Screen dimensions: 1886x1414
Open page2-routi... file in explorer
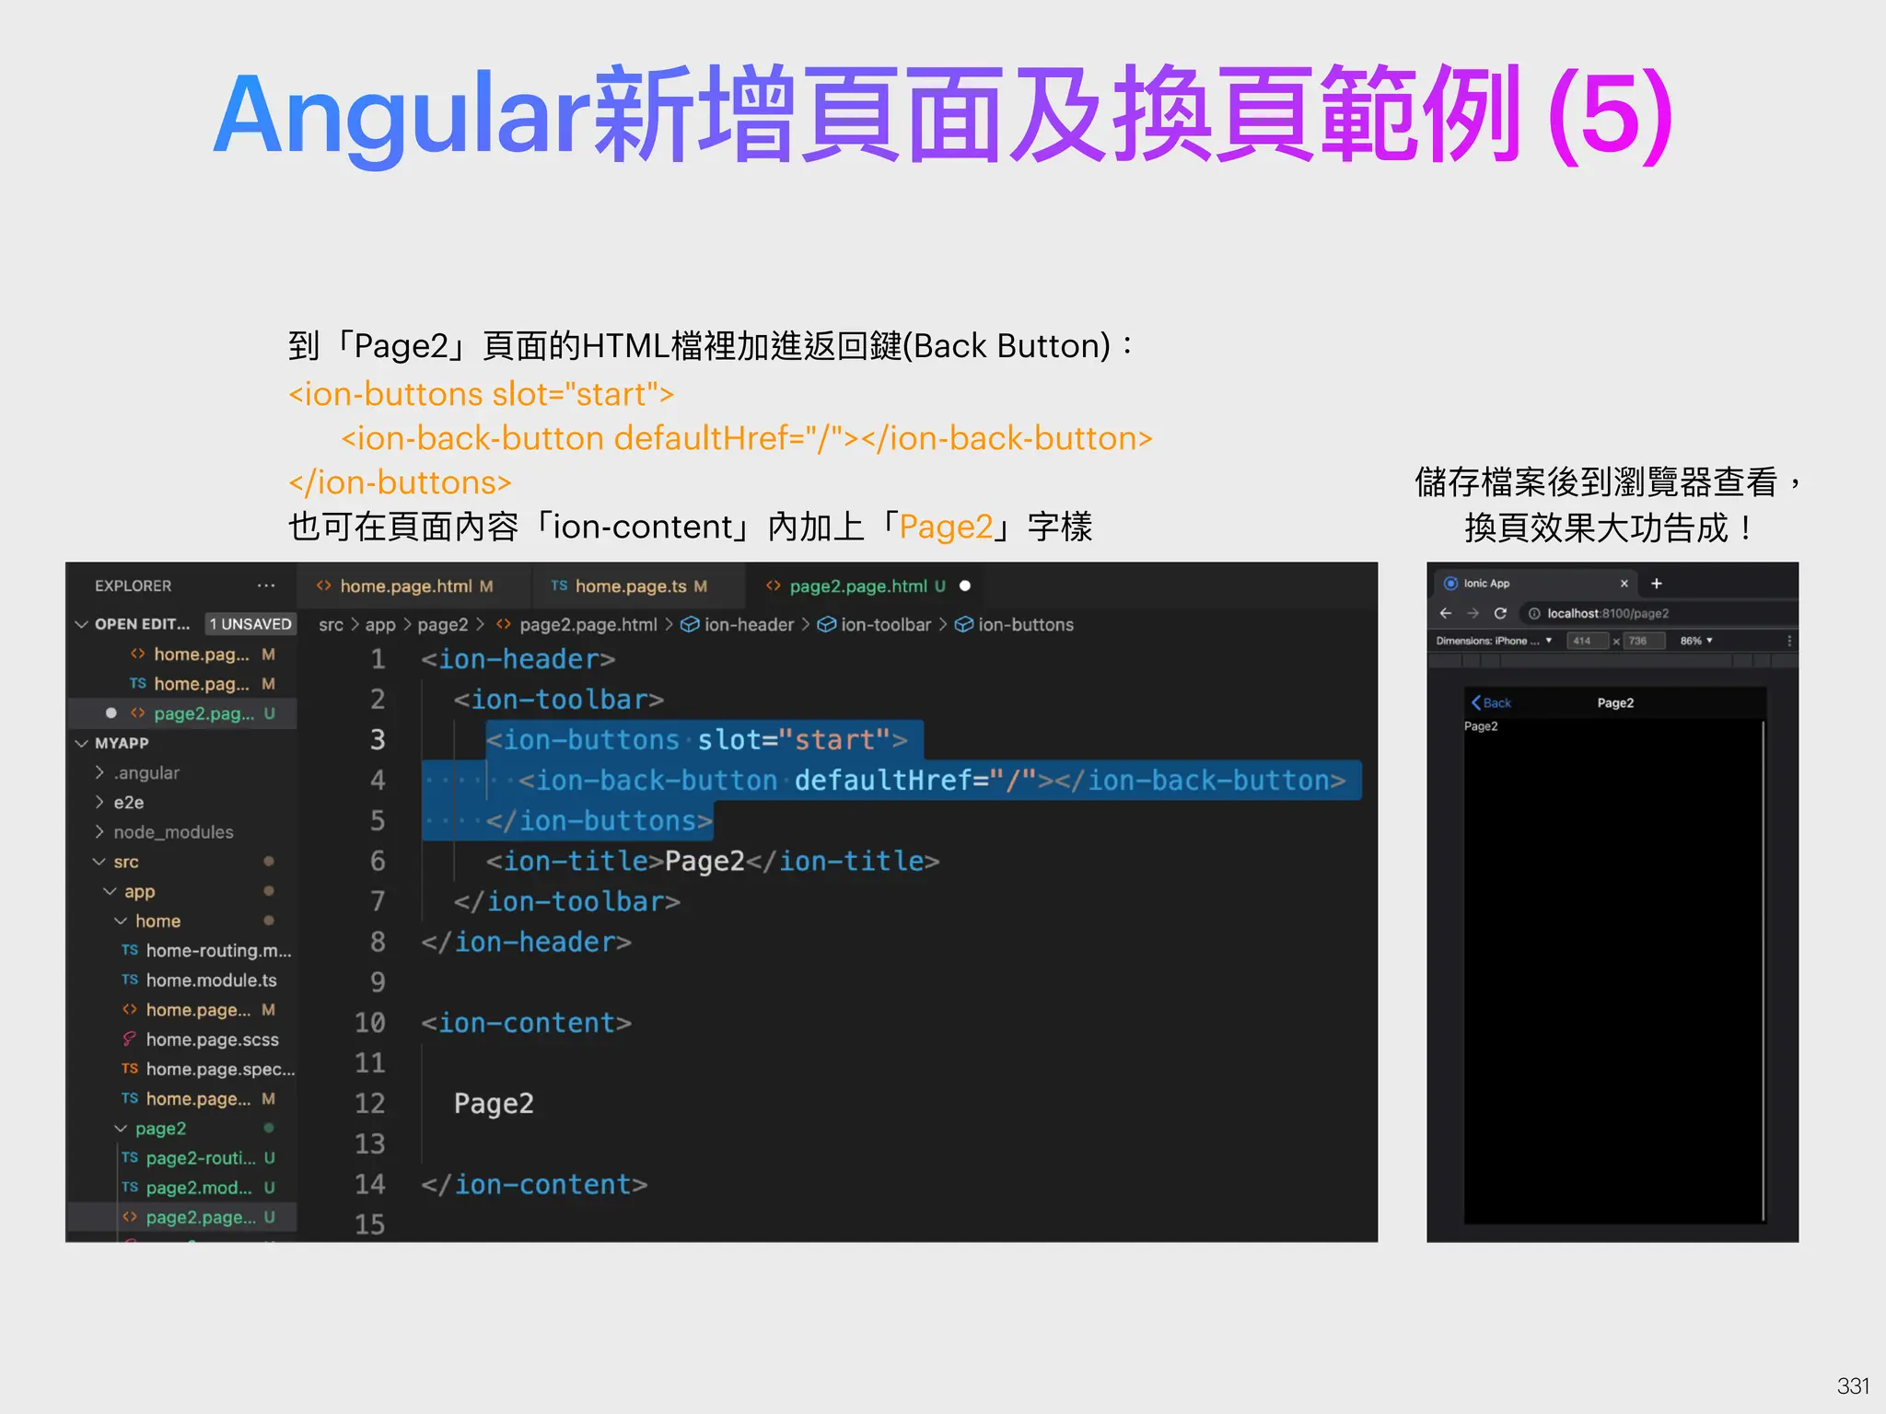(x=198, y=1158)
